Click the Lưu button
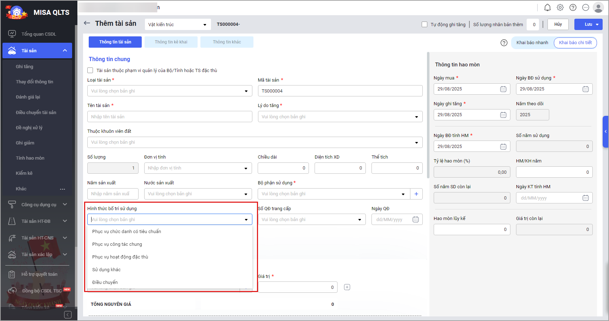609x321 pixels. [x=588, y=24]
